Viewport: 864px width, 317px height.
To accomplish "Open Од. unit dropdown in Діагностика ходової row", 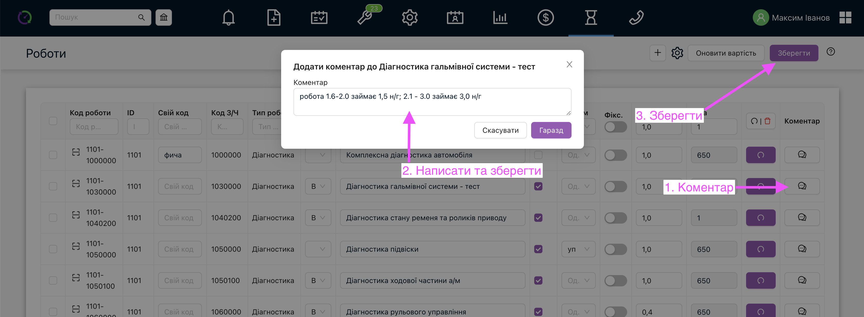I will pyautogui.click(x=578, y=280).
